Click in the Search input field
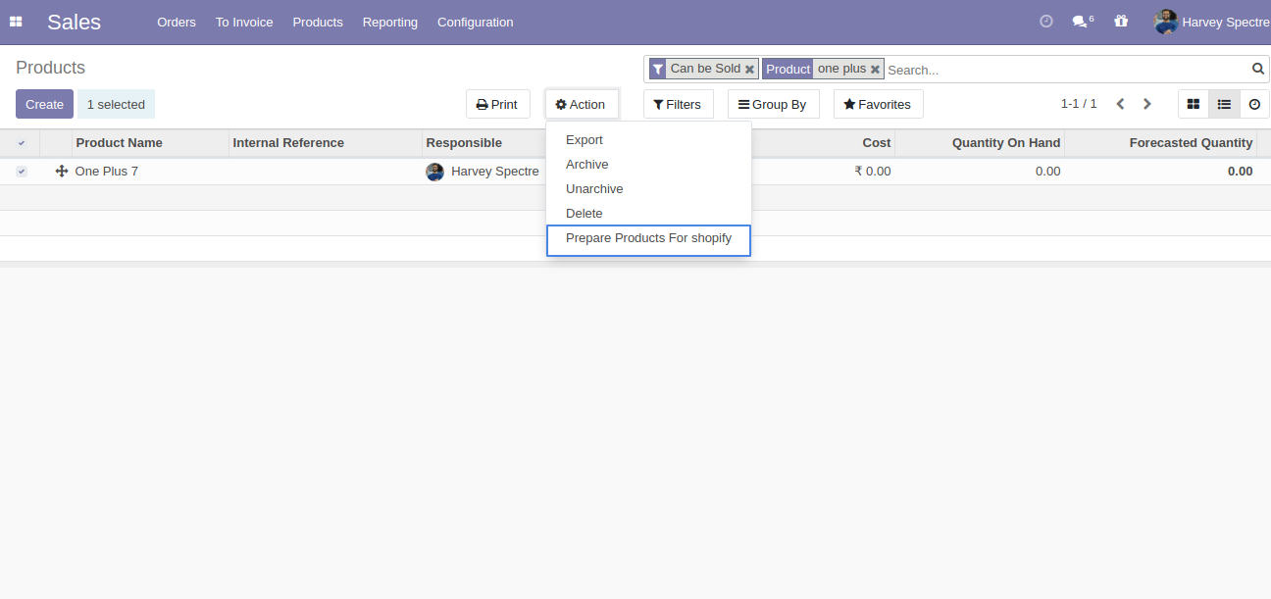The image size is (1271, 599). click(1064, 70)
